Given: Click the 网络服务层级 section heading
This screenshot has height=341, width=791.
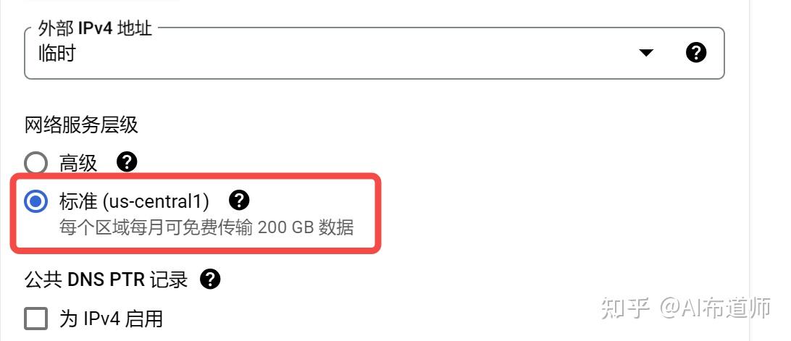Looking at the screenshot, I should [x=81, y=125].
